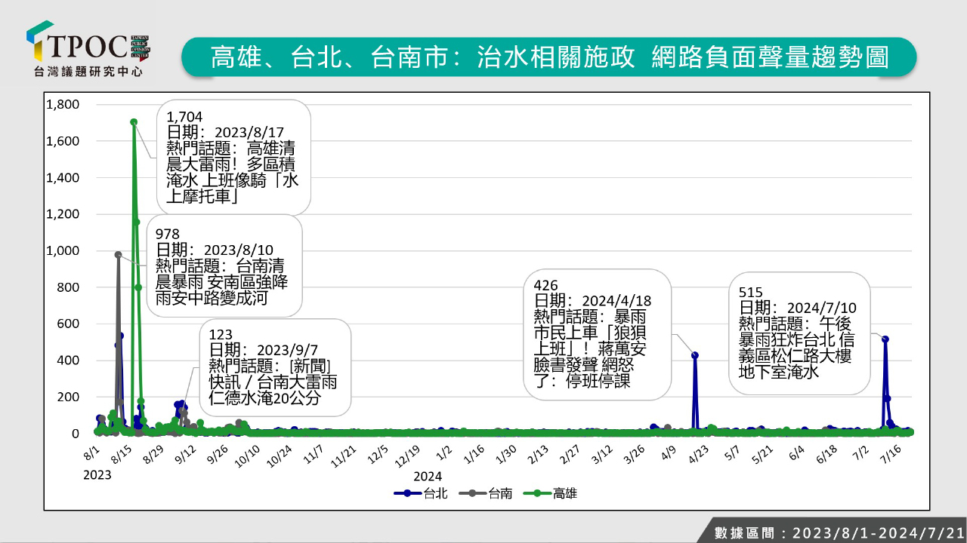The image size is (967, 543).
Task: Click the chart title banner
Action: point(549,57)
